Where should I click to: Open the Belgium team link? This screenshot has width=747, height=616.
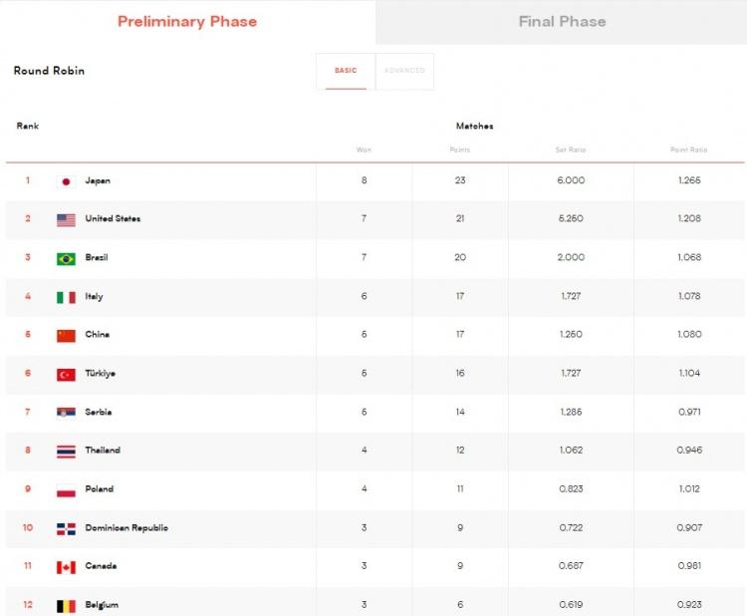102,605
